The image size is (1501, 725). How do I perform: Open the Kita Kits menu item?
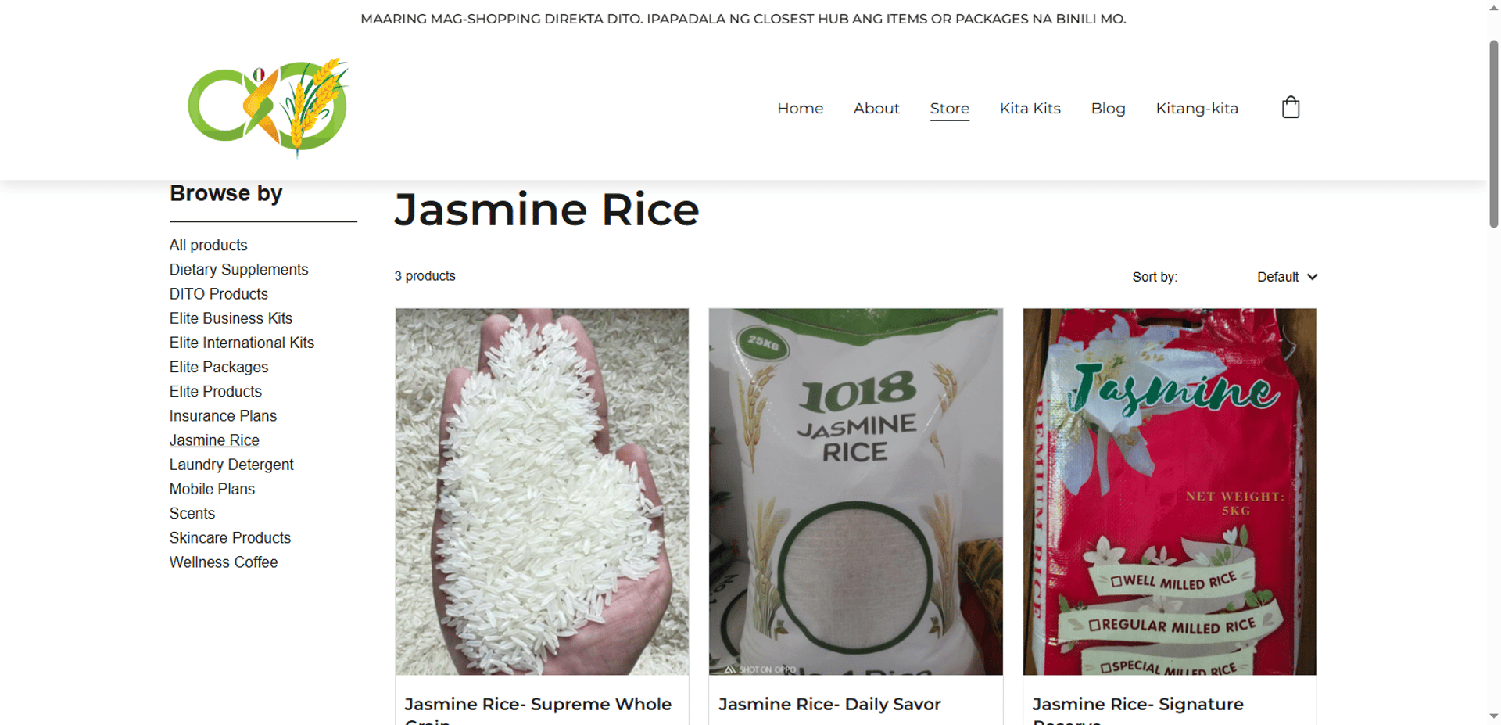tap(1030, 108)
